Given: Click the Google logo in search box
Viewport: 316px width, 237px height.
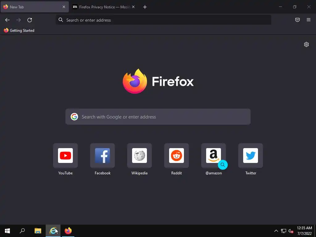Looking at the screenshot, I should pos(74,117).
